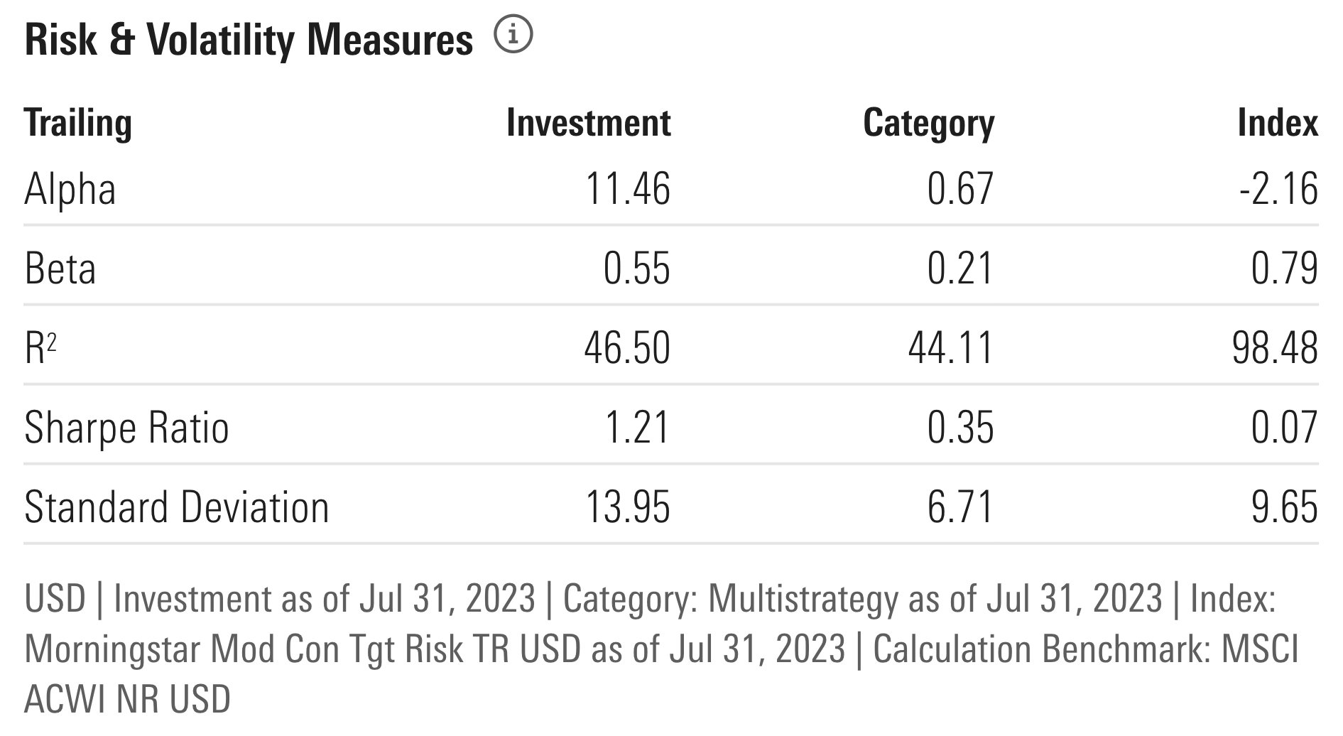Click the Calculation Benchmark MSCI footnote text
The height and width of the screenshot is (736, 1343).
point(1085,649)
